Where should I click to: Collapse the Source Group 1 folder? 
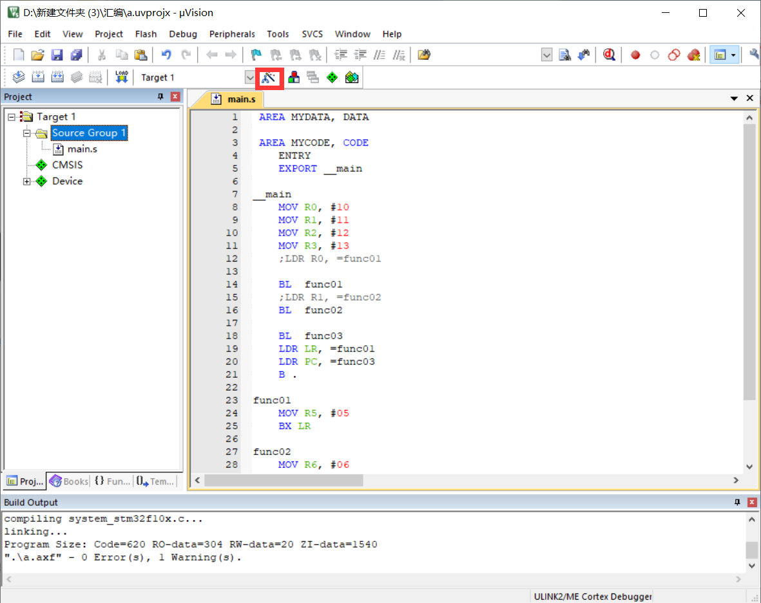click(27, 133)
